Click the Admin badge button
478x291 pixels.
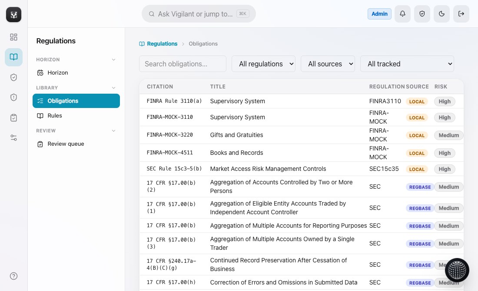379,14
